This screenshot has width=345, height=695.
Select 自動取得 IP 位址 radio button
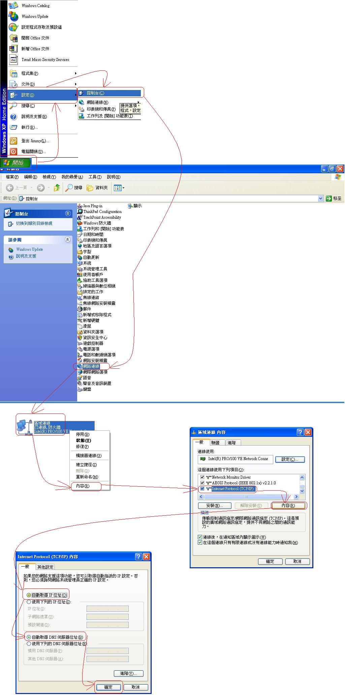tap(29, 595)
